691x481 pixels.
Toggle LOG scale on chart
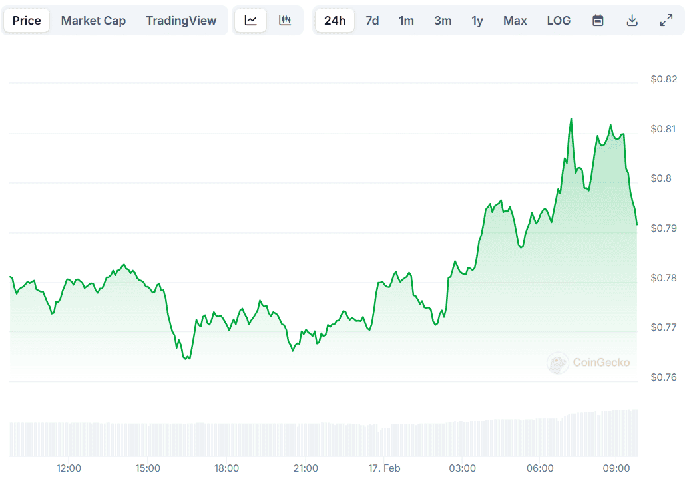559,21
